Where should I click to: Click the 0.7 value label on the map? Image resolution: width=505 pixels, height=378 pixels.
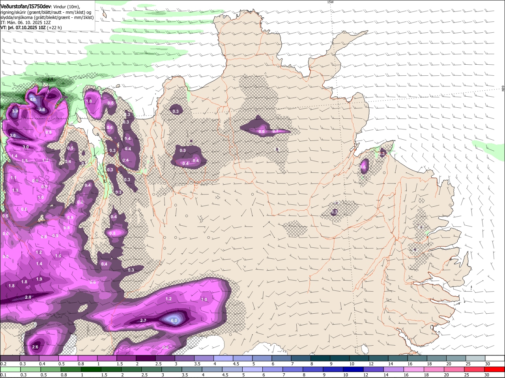[275, 131]
